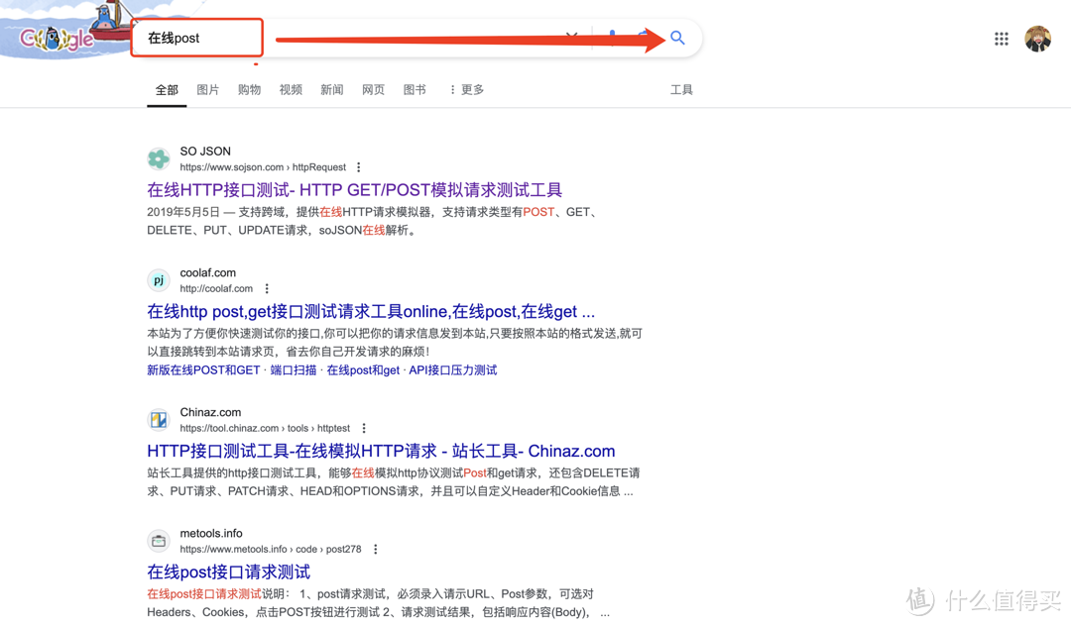Screen dimensions: 1071x626
Task: Select the voice search microphone icon
Action: 612,38
